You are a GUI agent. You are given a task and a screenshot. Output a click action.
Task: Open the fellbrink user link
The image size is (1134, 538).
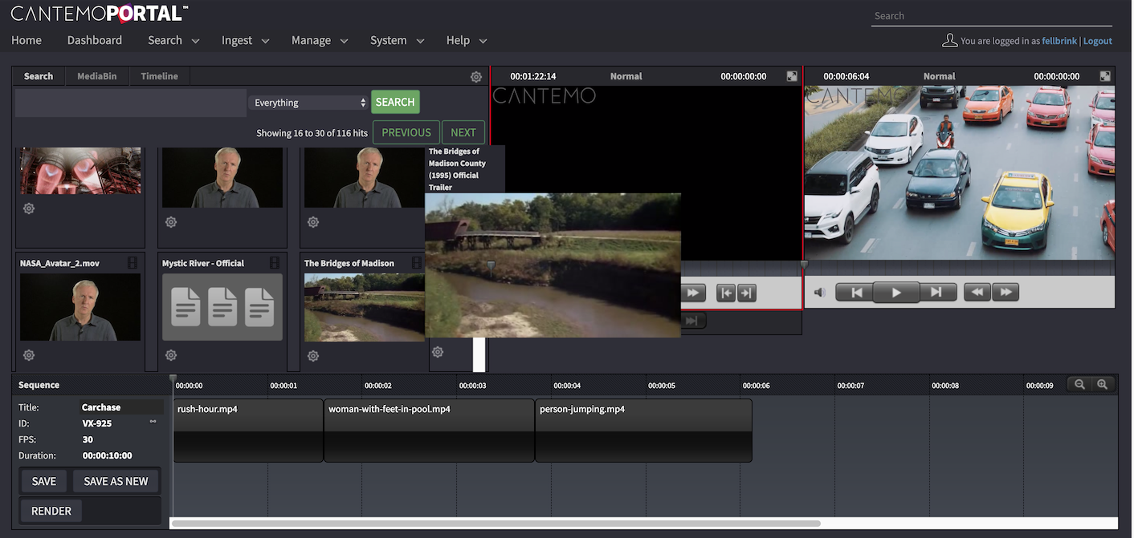point(1059,41)
